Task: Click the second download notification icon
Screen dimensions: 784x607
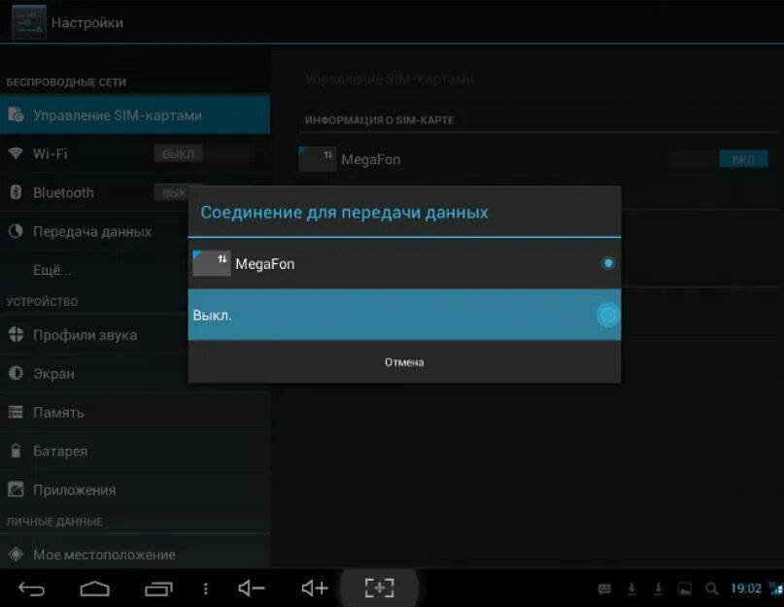Action: [658, 589]
